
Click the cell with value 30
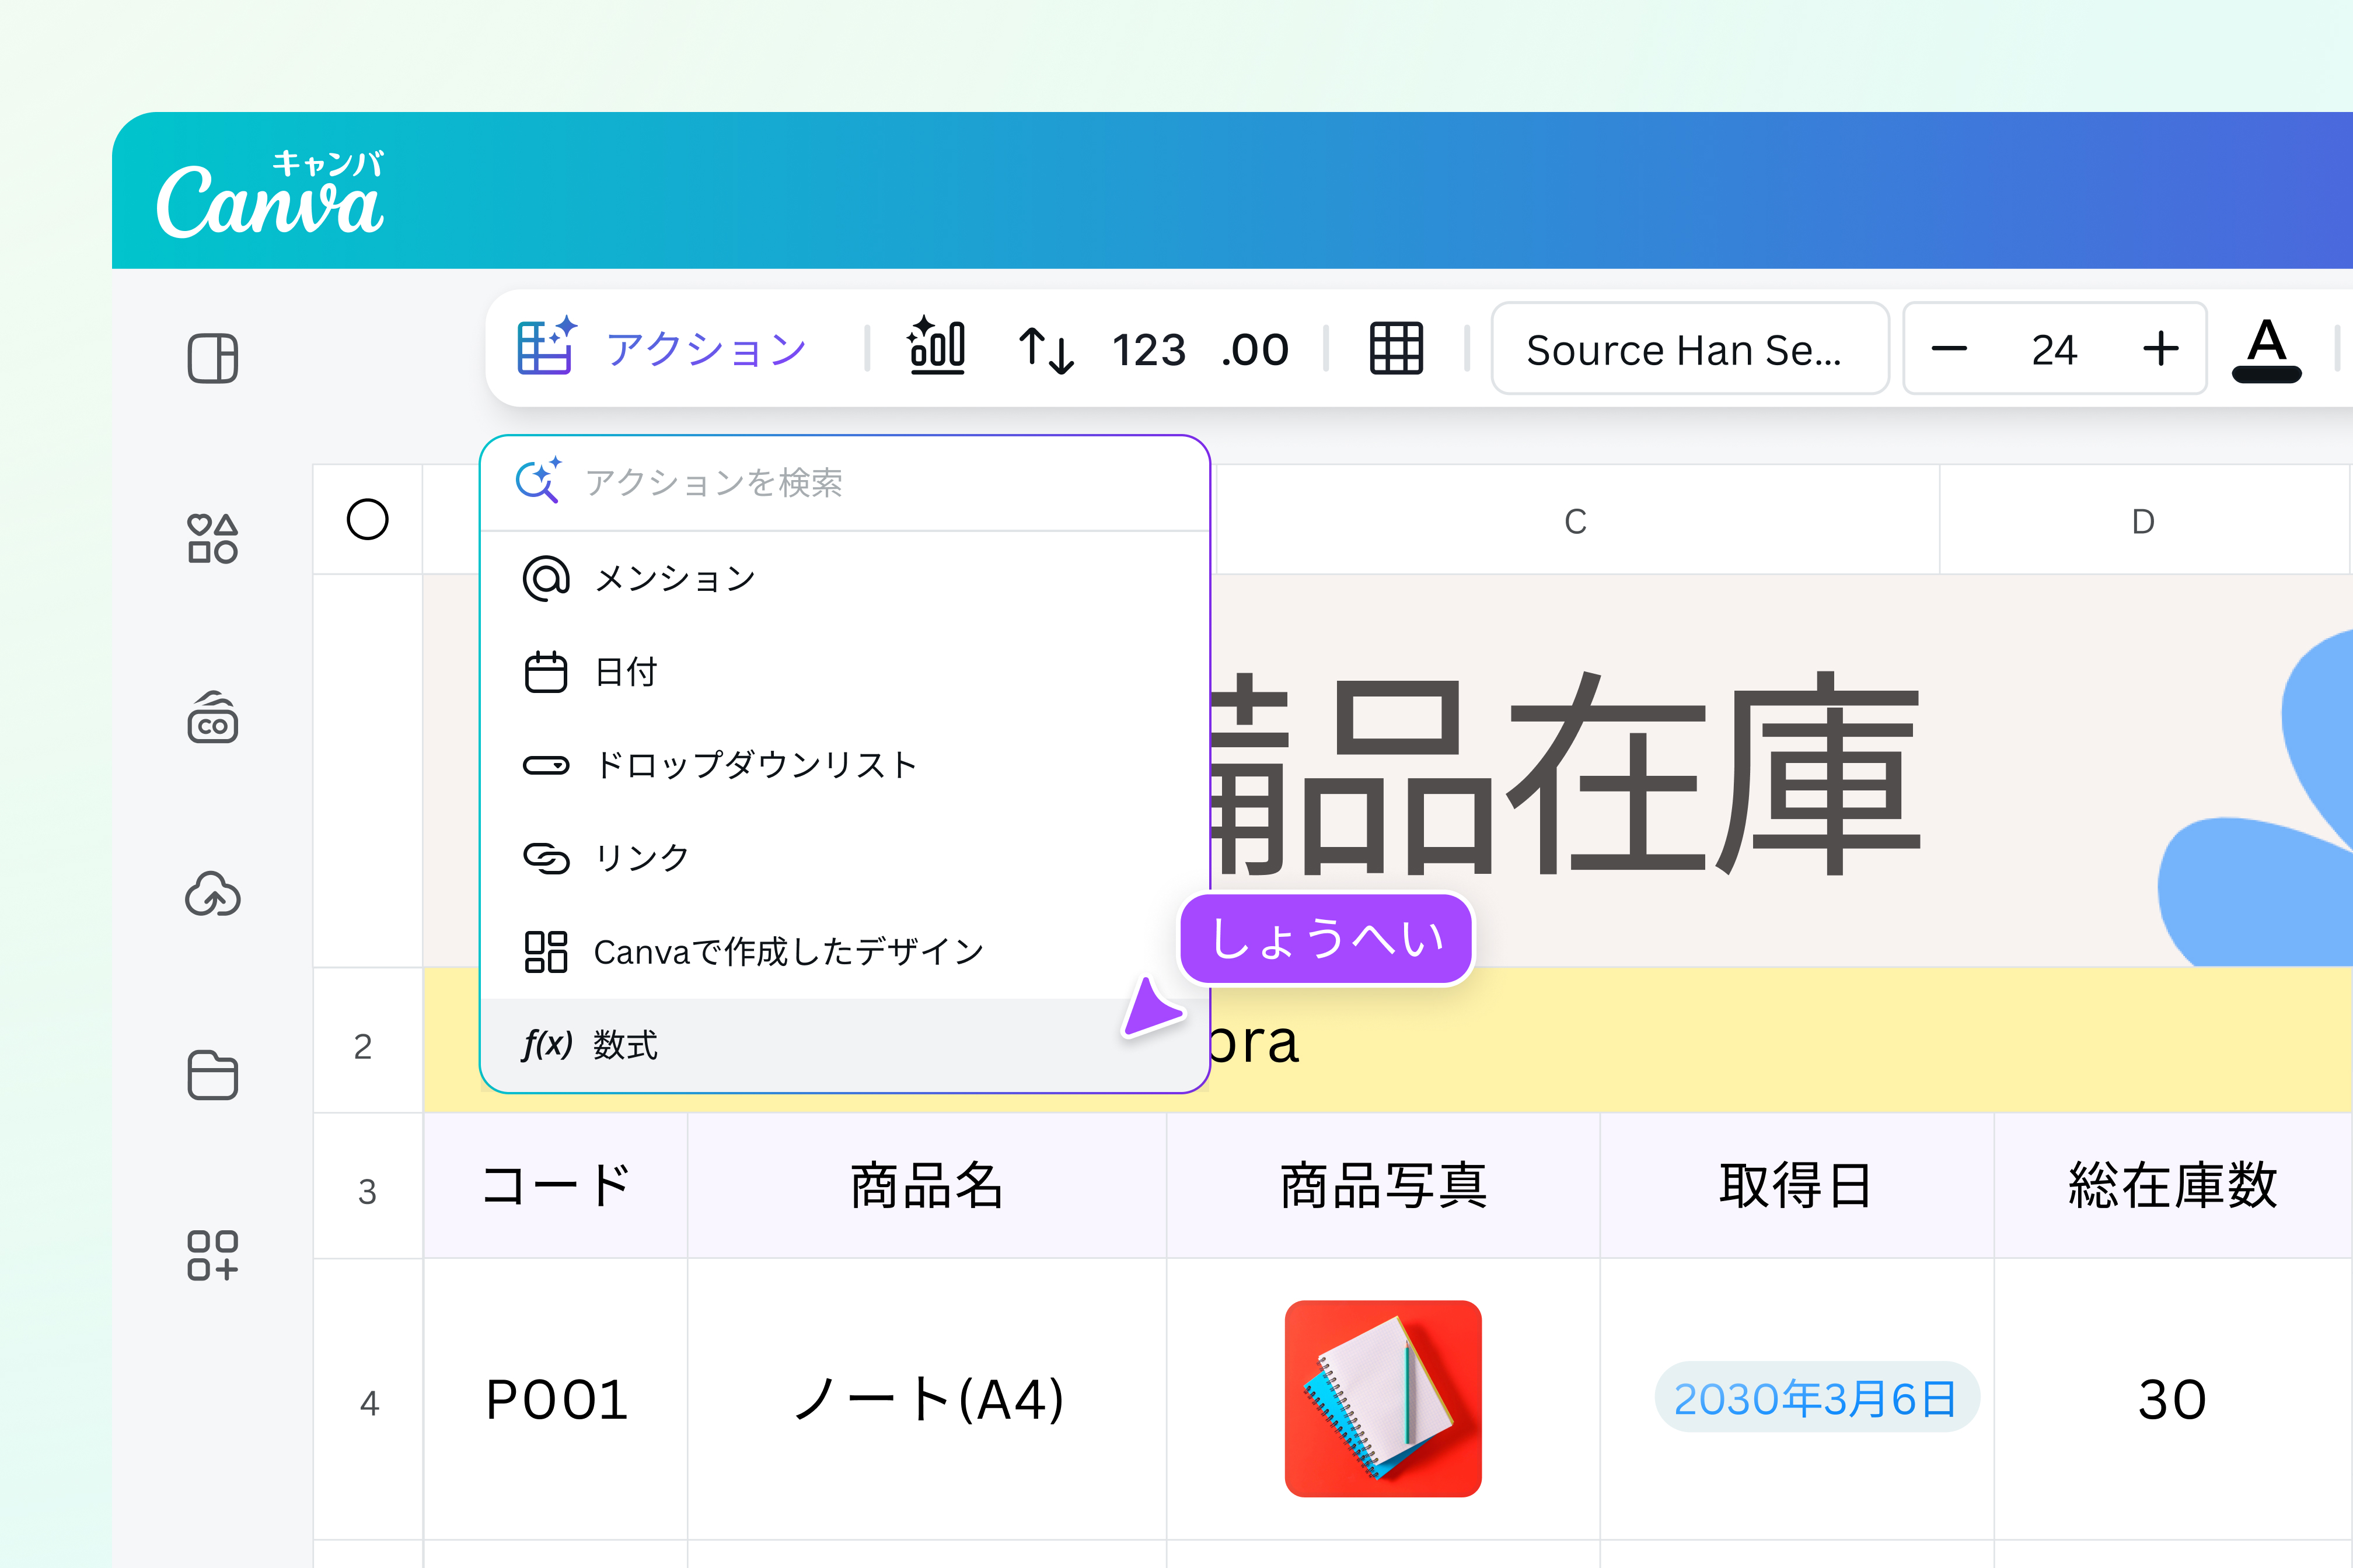pyautogui.click(x=2173, y=1400)
